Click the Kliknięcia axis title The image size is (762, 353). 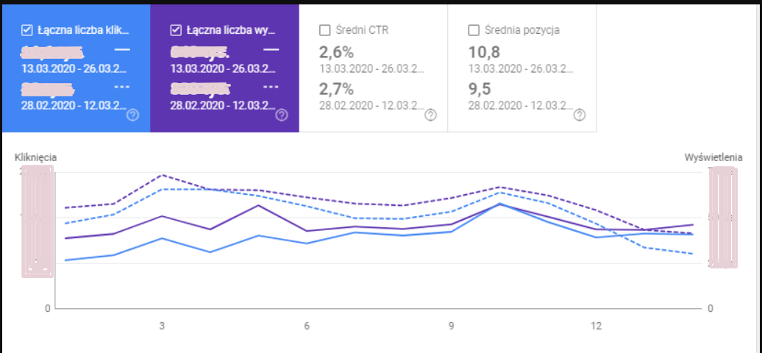tap(36, 157)
